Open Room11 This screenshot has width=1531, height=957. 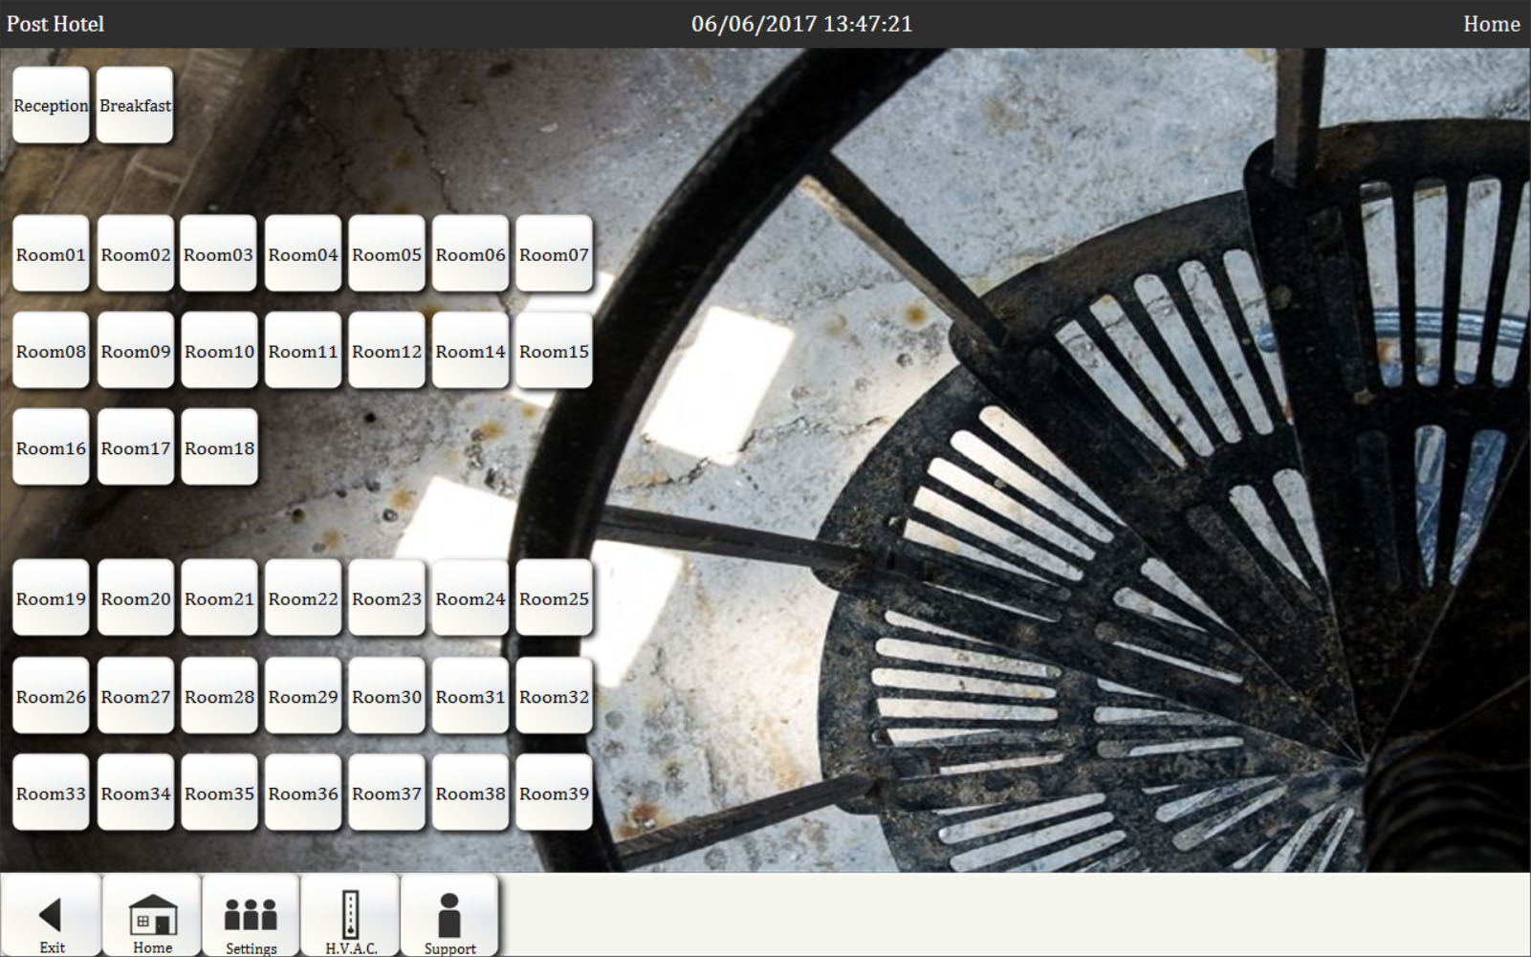[x=303, y=351]
